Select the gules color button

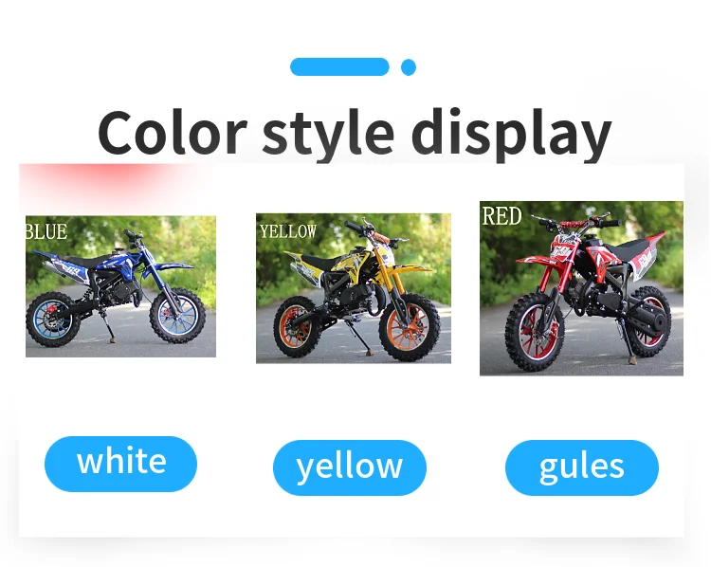[582, 467]
